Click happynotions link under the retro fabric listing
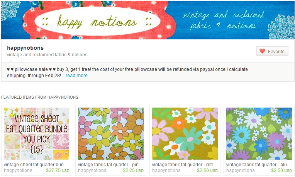Screen dimensions: 295x177 click(166, 170)
